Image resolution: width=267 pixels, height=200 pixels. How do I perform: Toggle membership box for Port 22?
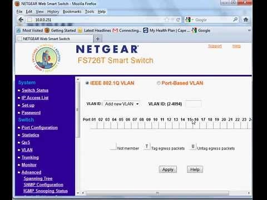(238, 126)
